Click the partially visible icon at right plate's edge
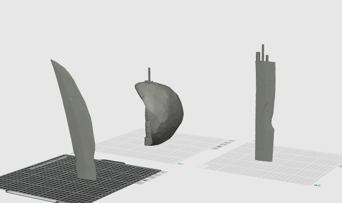342x203 pixels. click(x=340, y=166)
